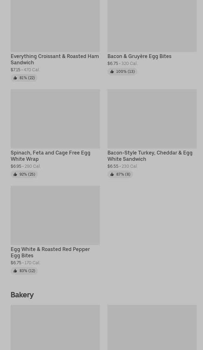Screen dimensions: 203x350
Task: Click the Everything Croissant sandwich image
Action: 55,25
